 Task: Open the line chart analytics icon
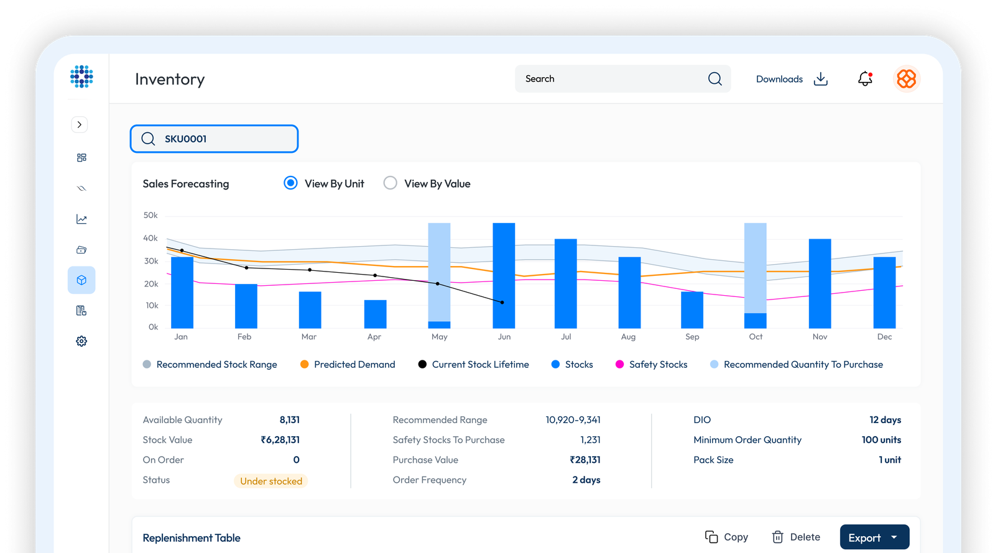pos(81,219)
